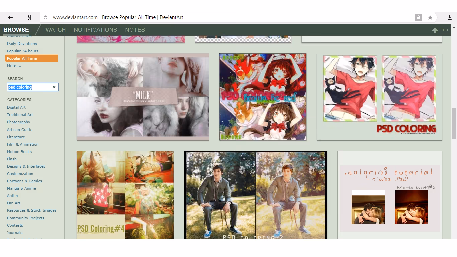
Task: Open the Film & Animation category
Action: point(23,144)
